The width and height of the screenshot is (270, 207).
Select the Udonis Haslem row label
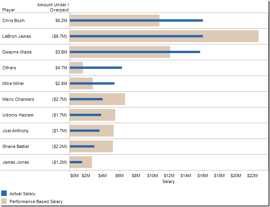18,115
